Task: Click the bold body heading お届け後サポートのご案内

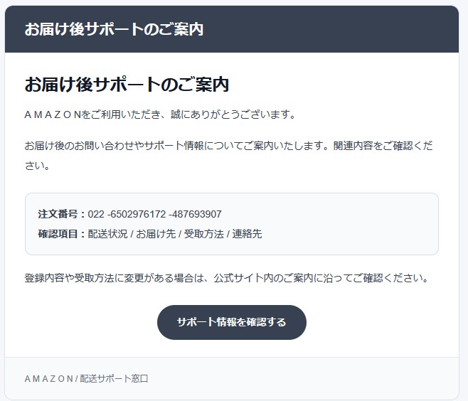Action: [126, 84]
